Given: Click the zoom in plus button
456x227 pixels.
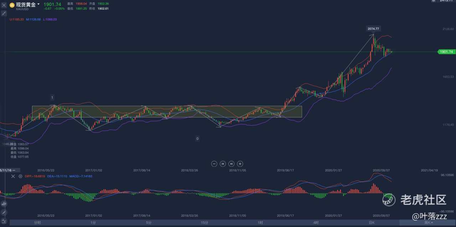Looking at the screenshot, I should [240, 164].
